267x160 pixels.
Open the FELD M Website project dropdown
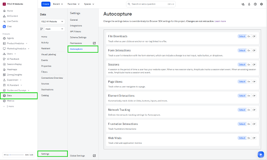pos(52,22)
